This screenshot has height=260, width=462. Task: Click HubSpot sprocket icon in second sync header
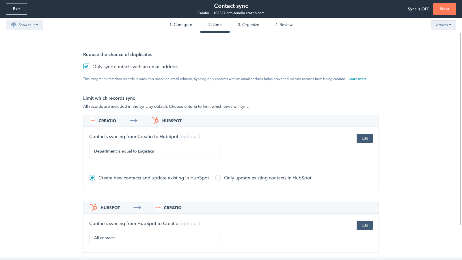pos(94,207)
